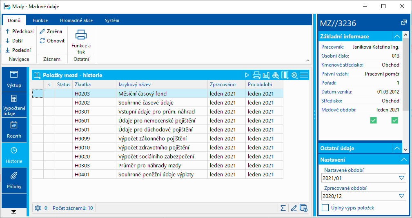The width and height of the screenshot is (412, 218).
Task: Jump to last record with Poslední
Action: click(x=18, y=50)
